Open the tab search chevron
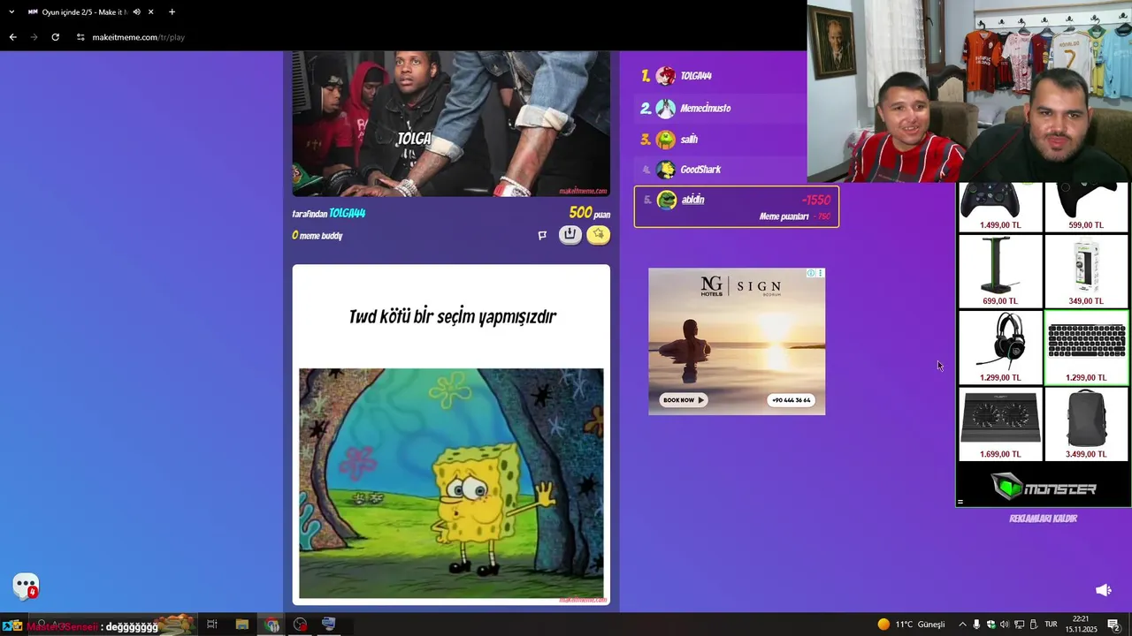This screenshot has width=1132, height=636. 11,12
